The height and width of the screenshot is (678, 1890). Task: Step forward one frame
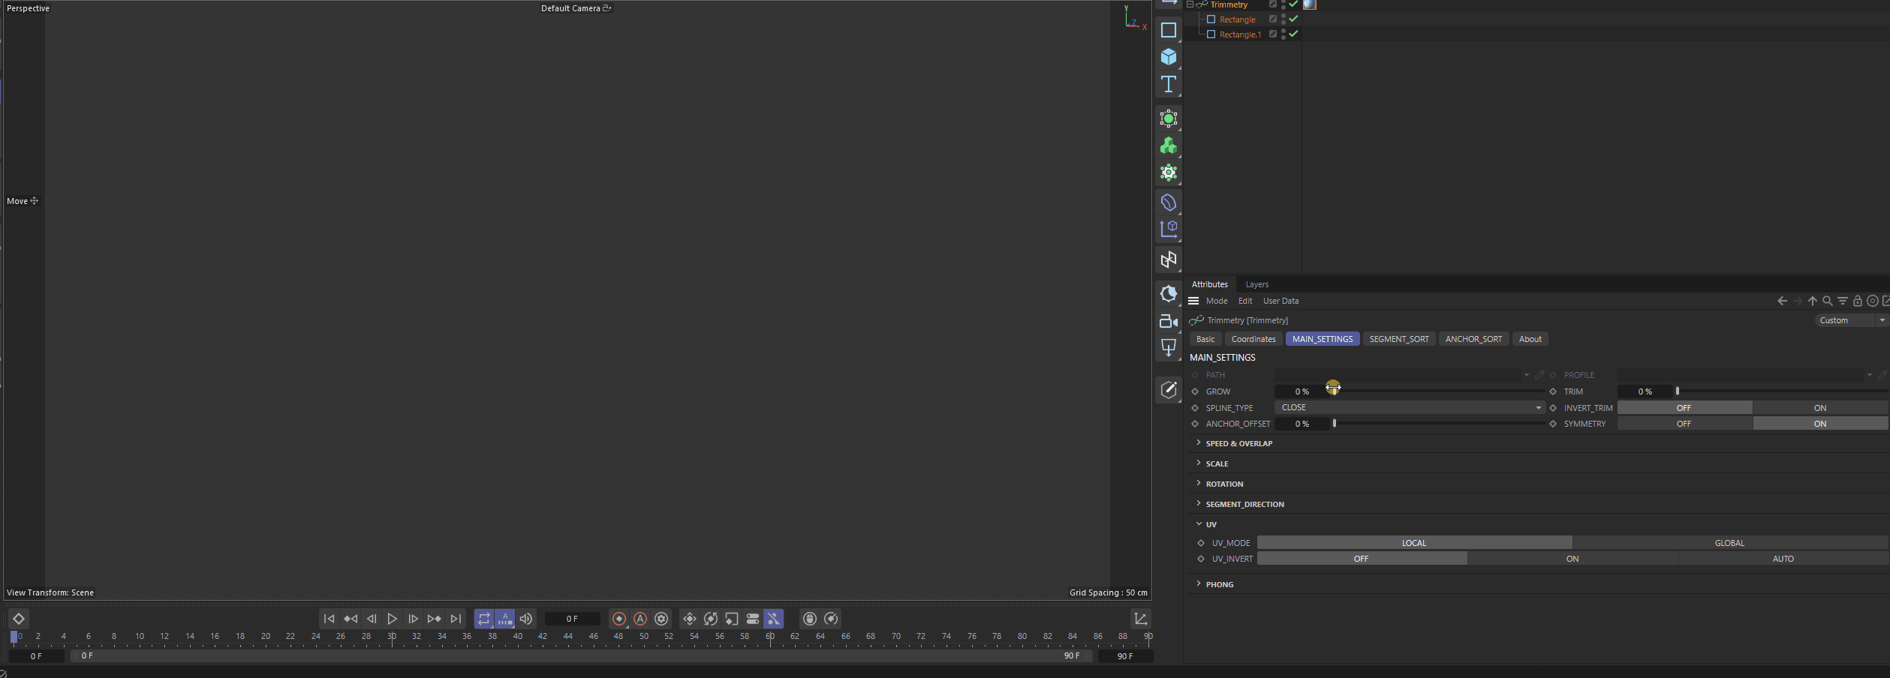click(413, 619)
